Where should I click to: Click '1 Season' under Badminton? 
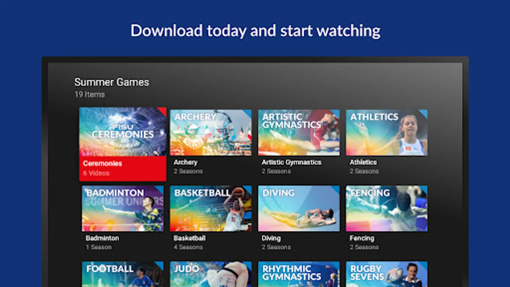point(98,247)
